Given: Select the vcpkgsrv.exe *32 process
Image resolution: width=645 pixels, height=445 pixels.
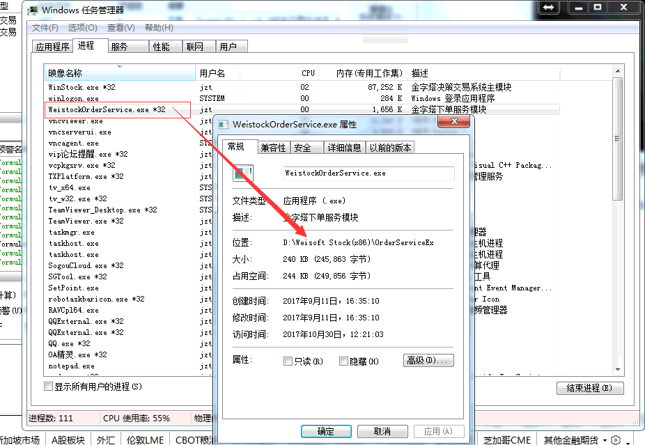Looking at the screenshot, I should (82, 165).
